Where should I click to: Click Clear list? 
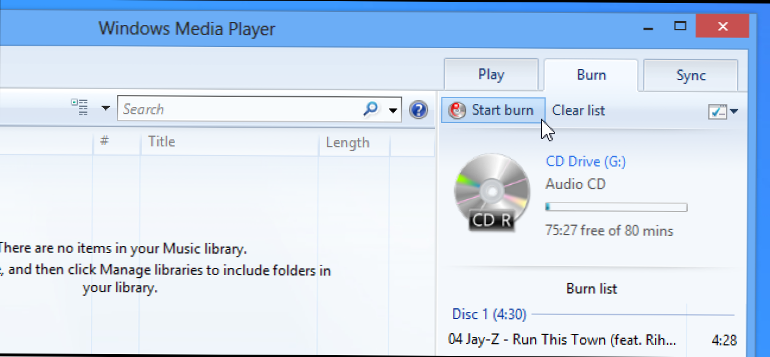coord(578,110)
